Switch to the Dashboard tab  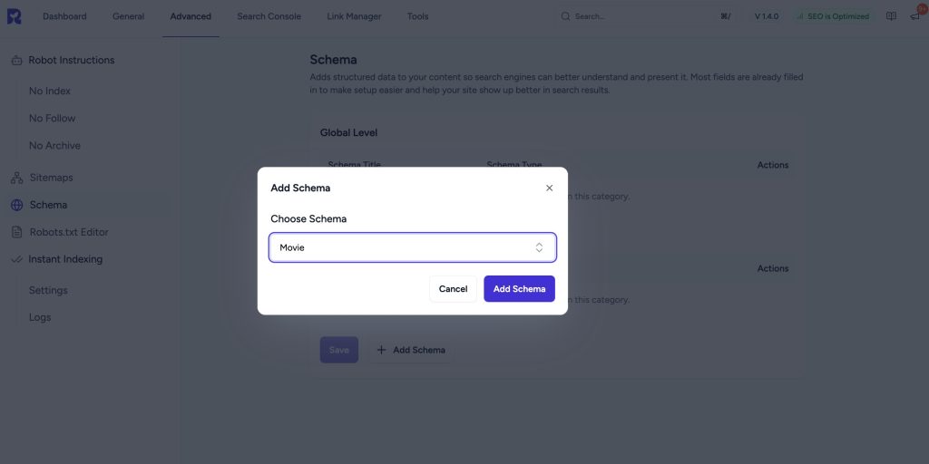tap(64, 16)
